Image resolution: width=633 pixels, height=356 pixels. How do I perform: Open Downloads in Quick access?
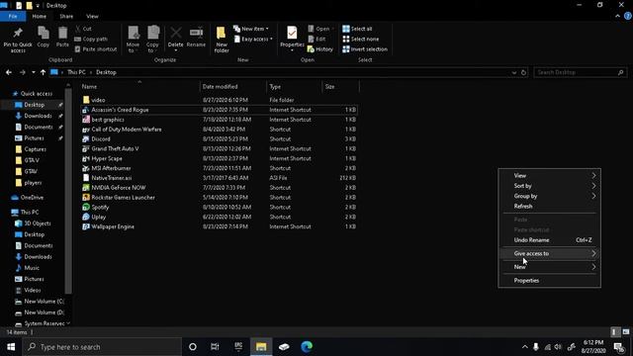click(x=38, y=116)
